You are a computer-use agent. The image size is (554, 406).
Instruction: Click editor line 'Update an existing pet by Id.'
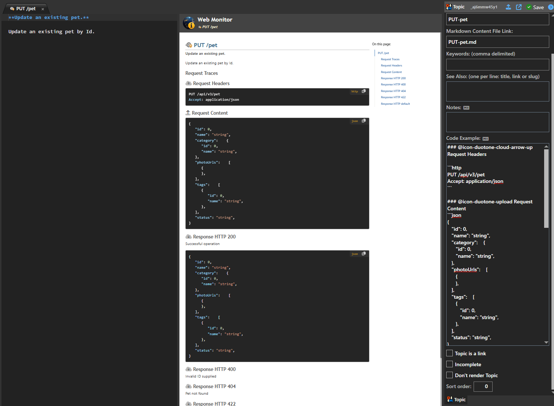click(52, 32)
